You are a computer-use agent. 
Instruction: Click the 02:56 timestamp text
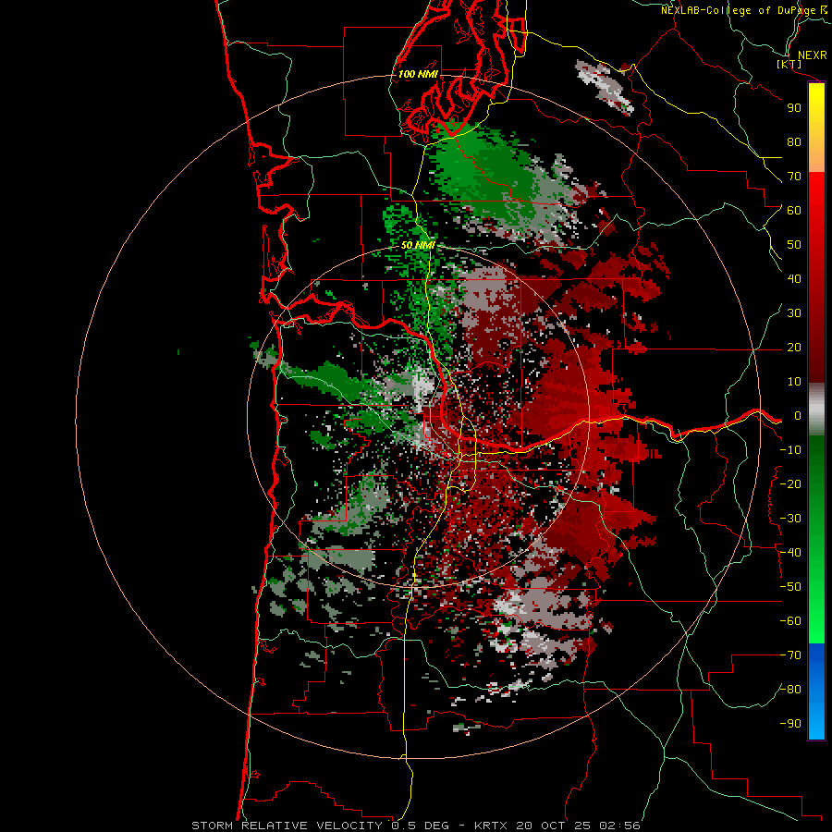coord(620,826)
